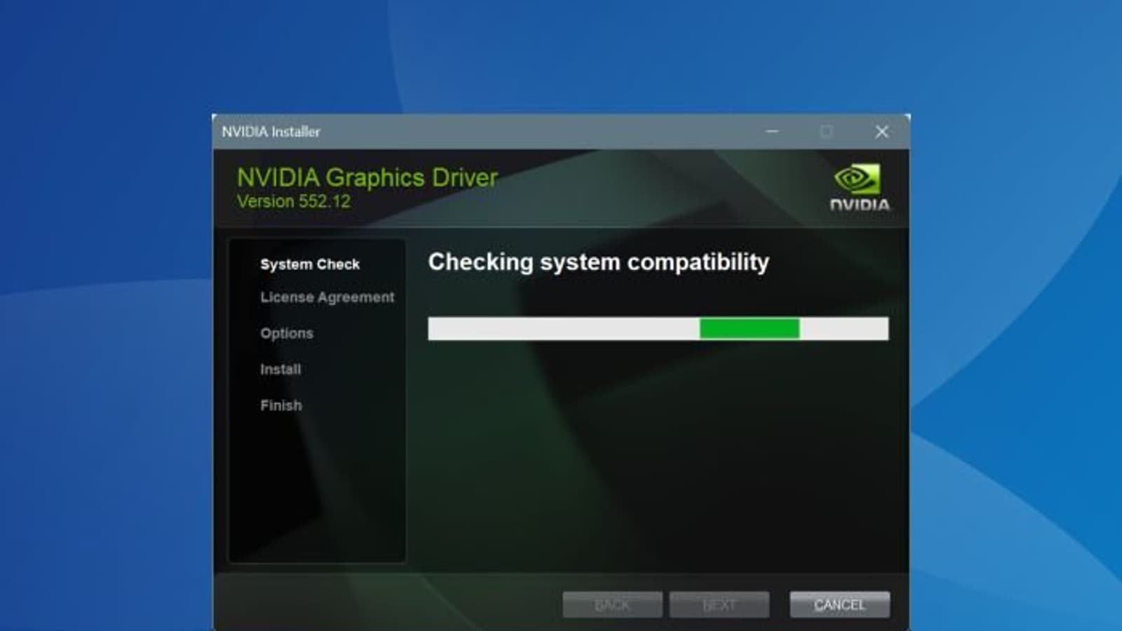The width and height of the screenshot is (1122, 631).
Task: Select the System Check step
Action: point(310,264)
